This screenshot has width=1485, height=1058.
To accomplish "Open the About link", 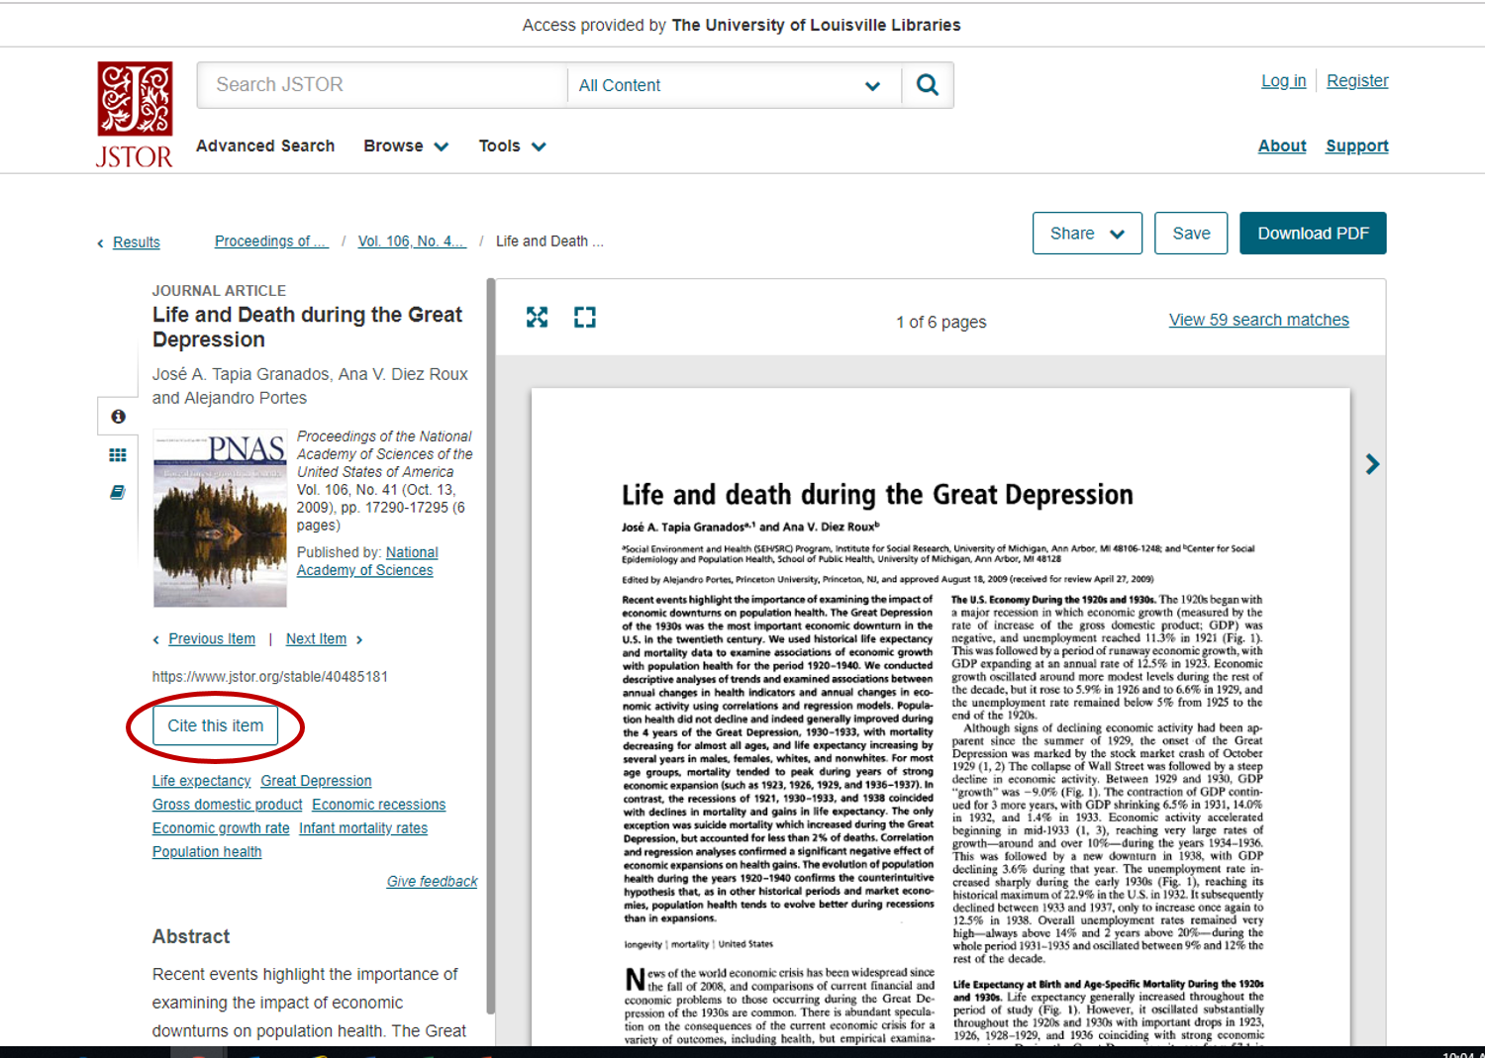I will click(1282, 145).
